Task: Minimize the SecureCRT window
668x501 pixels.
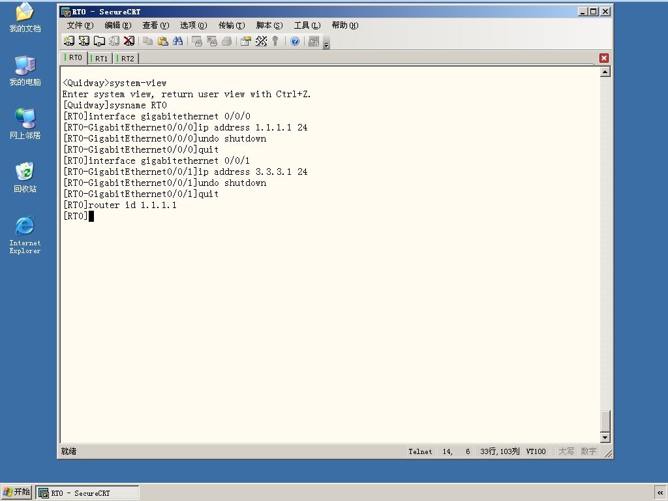Action: click(x=583, y=12)
